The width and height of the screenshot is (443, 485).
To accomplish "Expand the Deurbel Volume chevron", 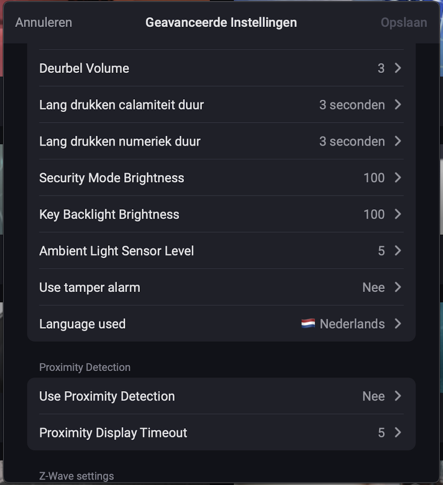I will click(x=398, y=68).
